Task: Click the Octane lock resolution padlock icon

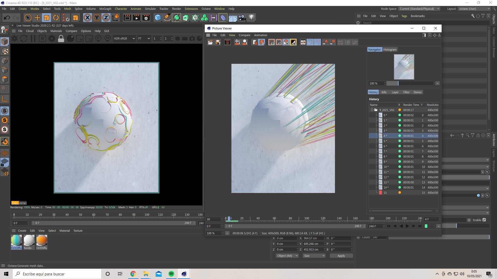Action: 61,38
